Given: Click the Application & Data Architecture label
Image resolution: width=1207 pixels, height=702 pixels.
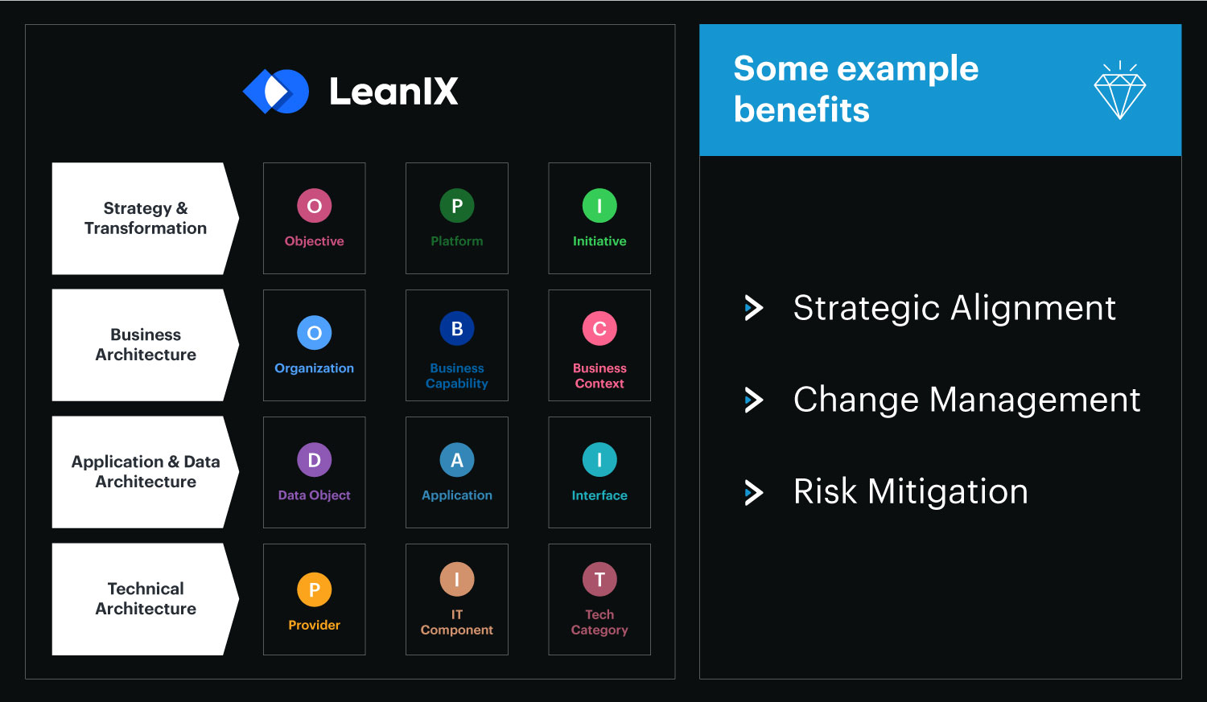Looking at the screenshot, I should click(146, 472).
